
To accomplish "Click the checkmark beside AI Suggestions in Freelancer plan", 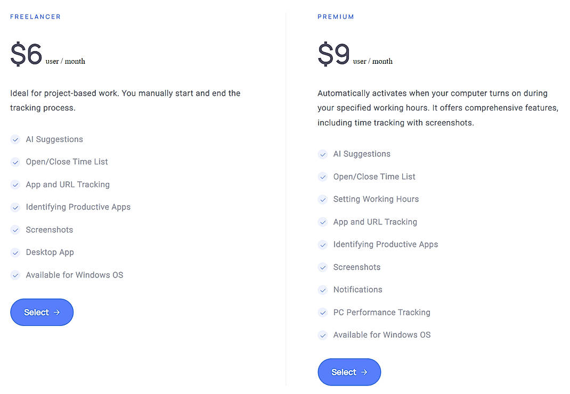I will pyautogui.click(x=15, y=139).
